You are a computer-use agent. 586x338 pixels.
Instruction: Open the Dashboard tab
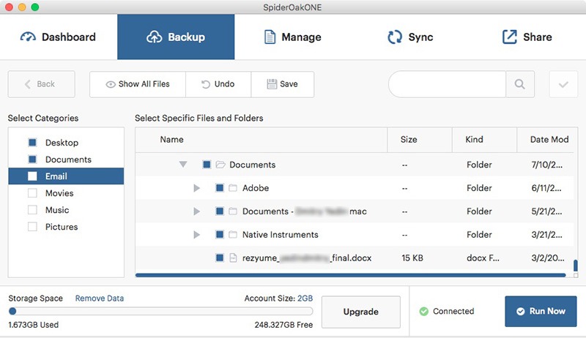59,37
